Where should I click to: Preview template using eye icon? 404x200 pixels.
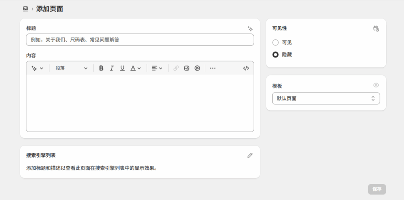pos(376,85)
